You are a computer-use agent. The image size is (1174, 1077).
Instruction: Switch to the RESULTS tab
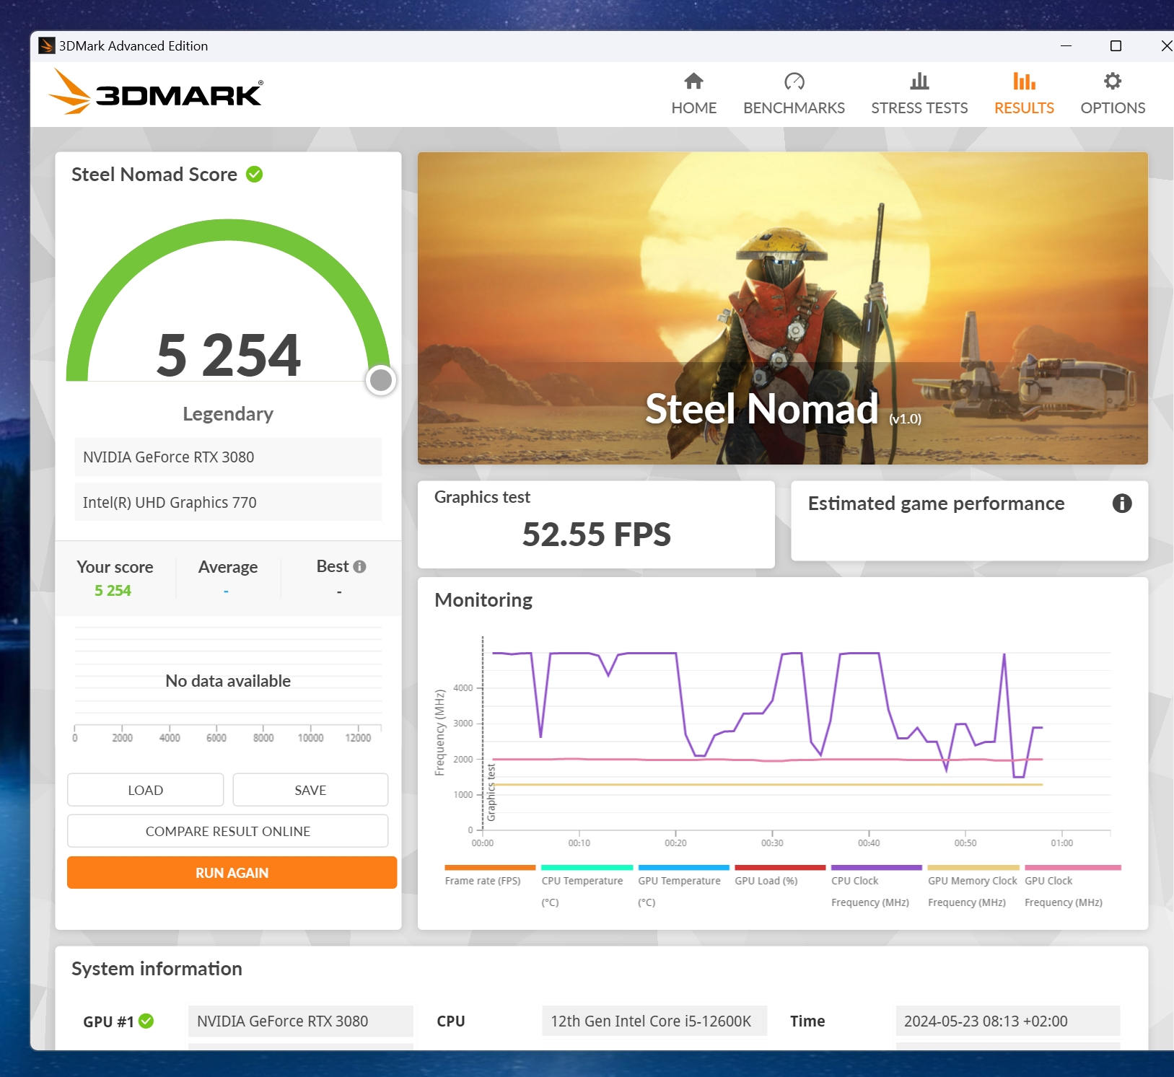[1023, 108]
